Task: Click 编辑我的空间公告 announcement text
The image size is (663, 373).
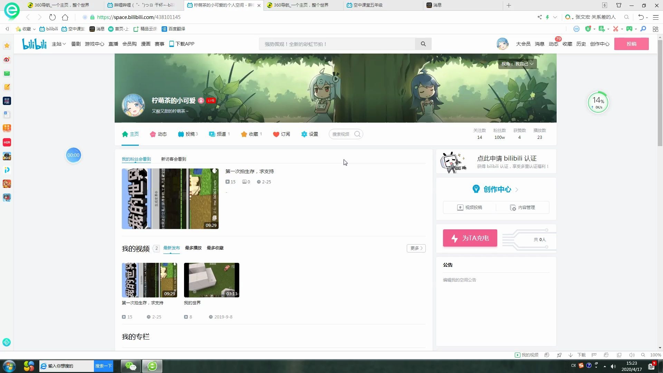Action: click(x=459, y=280)
